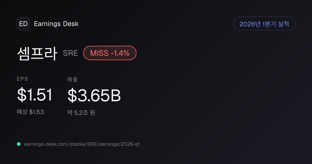Click the 약 5.2조 원 conversion text
312x164 pixels.
(x=81, y=113)
